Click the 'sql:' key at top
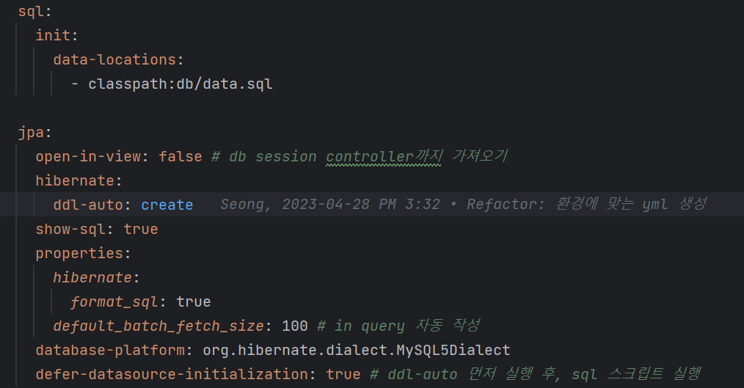This screenshot has height=388, width=744. [x=34, y=11]
